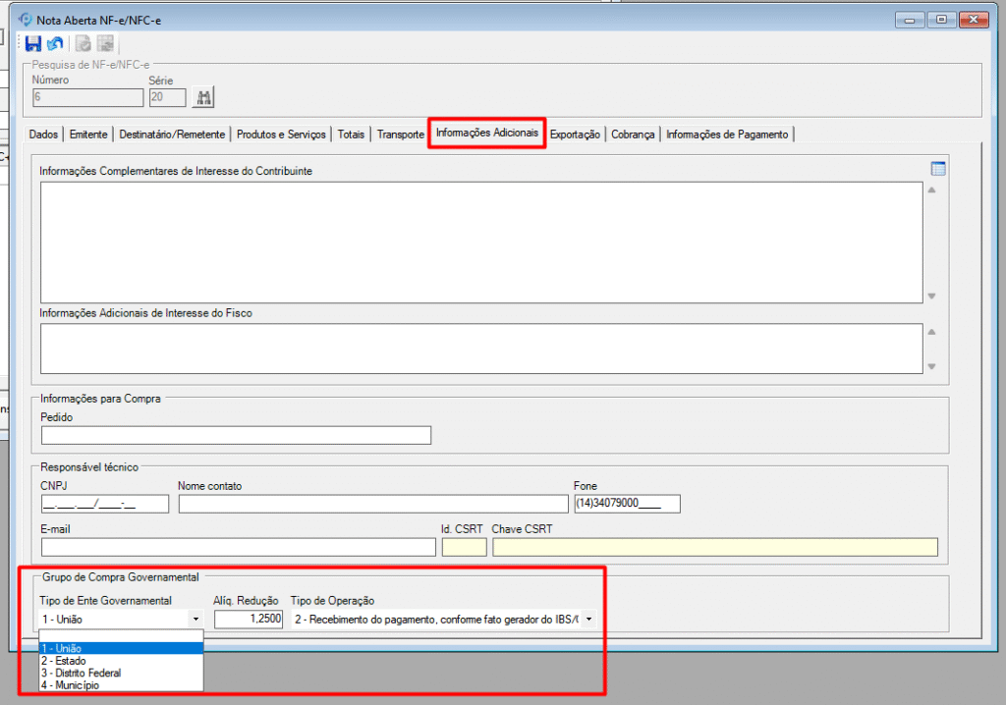The width and height of the screenshot is (1006, 705).
Task: Go to the Informações de Pagamento tab
Action: (x=727, y=135)
